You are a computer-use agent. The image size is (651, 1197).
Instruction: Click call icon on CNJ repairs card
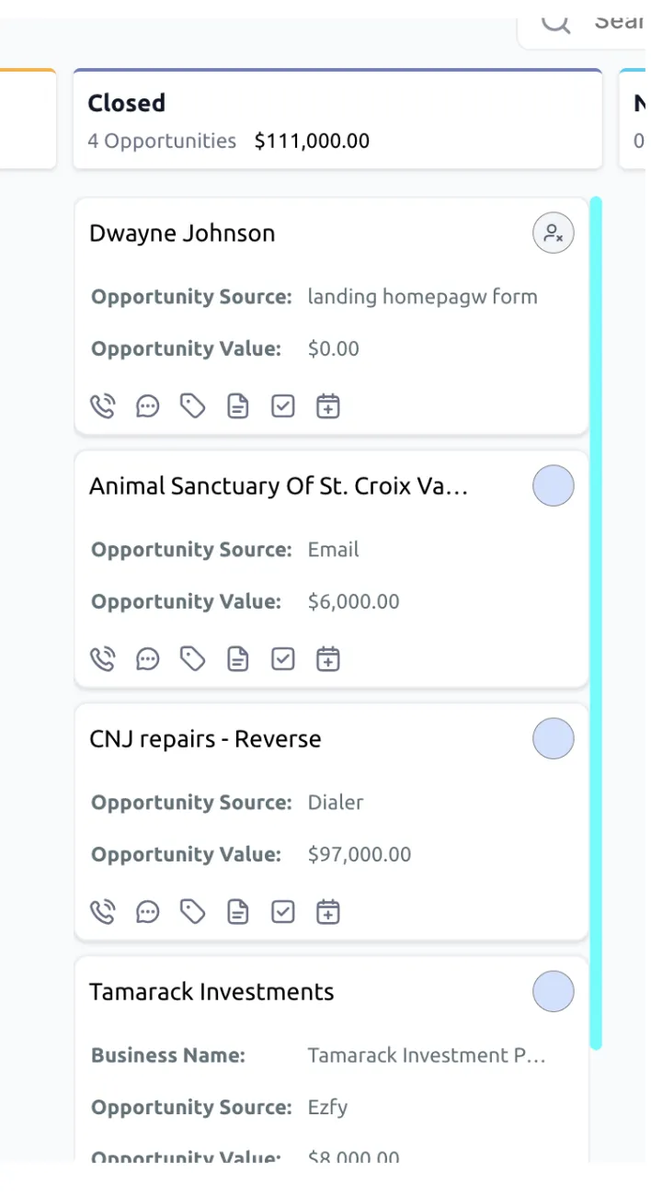pyautogui.click(x=102, y=912)
